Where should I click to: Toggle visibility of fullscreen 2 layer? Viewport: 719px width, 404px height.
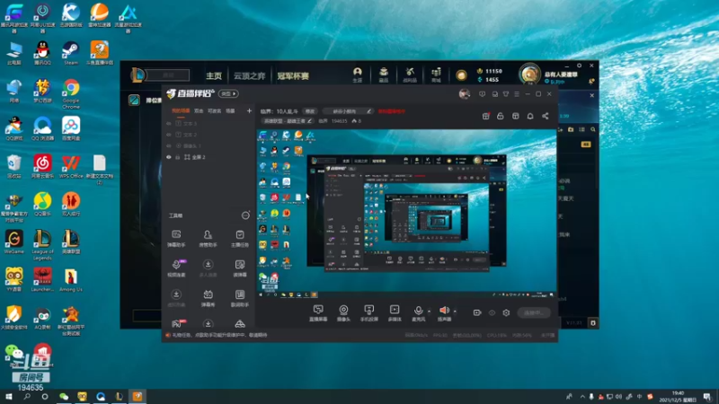coord(169,157)
